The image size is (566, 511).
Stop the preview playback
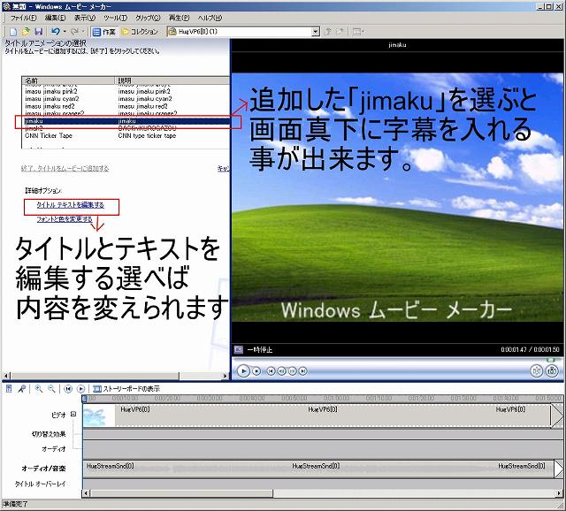click(256, 371)
